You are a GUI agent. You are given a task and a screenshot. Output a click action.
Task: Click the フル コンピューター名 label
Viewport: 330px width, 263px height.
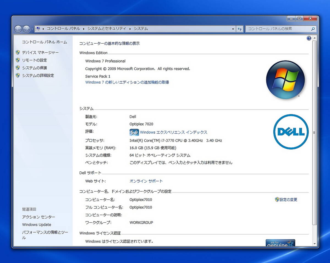[104, 207]
